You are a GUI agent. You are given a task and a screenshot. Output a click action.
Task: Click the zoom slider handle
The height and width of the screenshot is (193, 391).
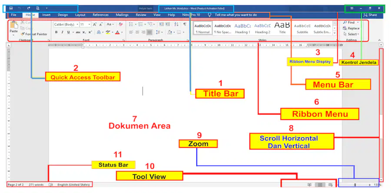(355, 185)
